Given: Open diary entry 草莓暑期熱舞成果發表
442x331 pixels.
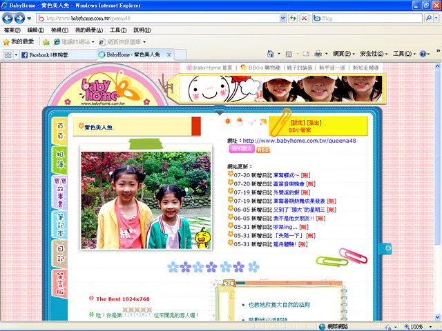Looking at the screenshot, I should (299, 201).
